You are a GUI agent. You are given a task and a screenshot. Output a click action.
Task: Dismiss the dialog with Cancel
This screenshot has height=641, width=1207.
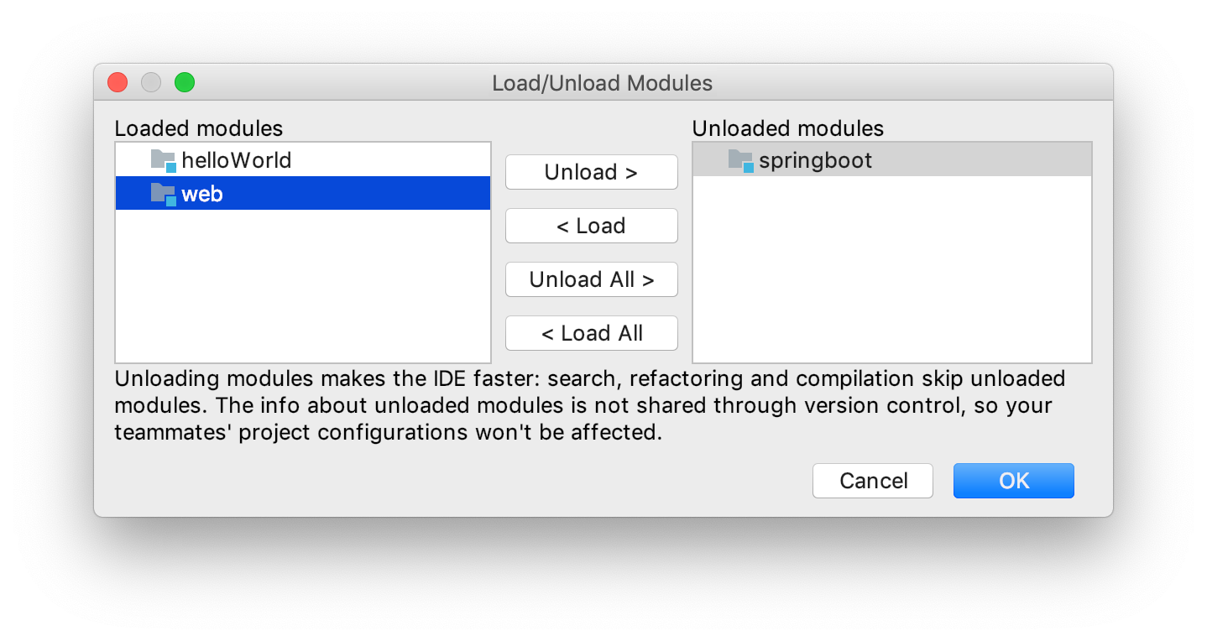[x=873, y=481]
